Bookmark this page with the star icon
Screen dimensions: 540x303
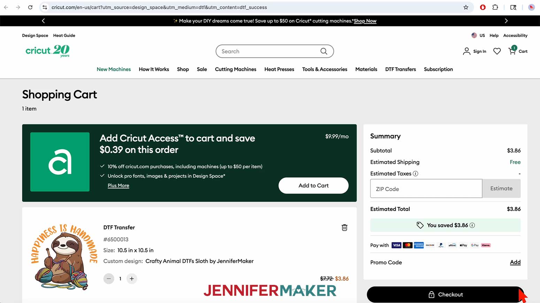[466, 7]
